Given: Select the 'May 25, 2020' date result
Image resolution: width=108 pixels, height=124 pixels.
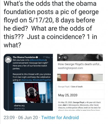Looking at the screenshot, I should (68, 95).
